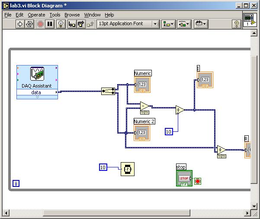Open the Edit menu

pyautogui.click(x=19, y=15)
